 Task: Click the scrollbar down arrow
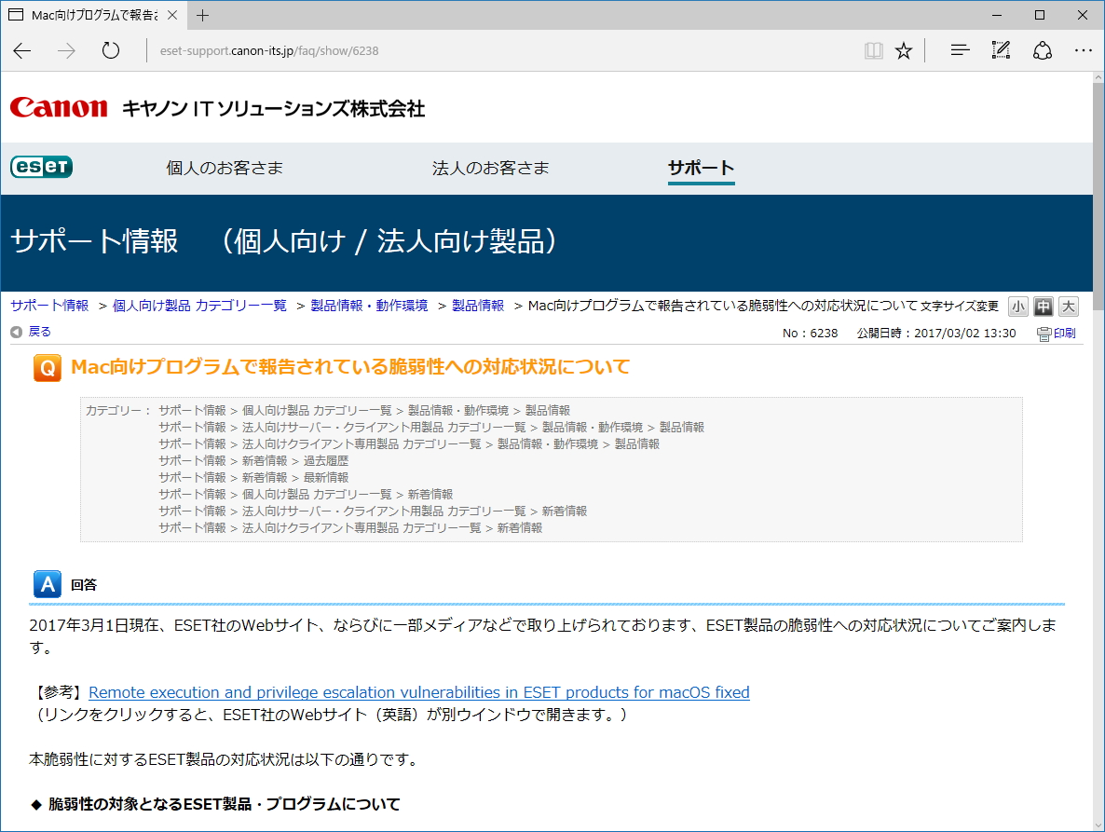1098,825
